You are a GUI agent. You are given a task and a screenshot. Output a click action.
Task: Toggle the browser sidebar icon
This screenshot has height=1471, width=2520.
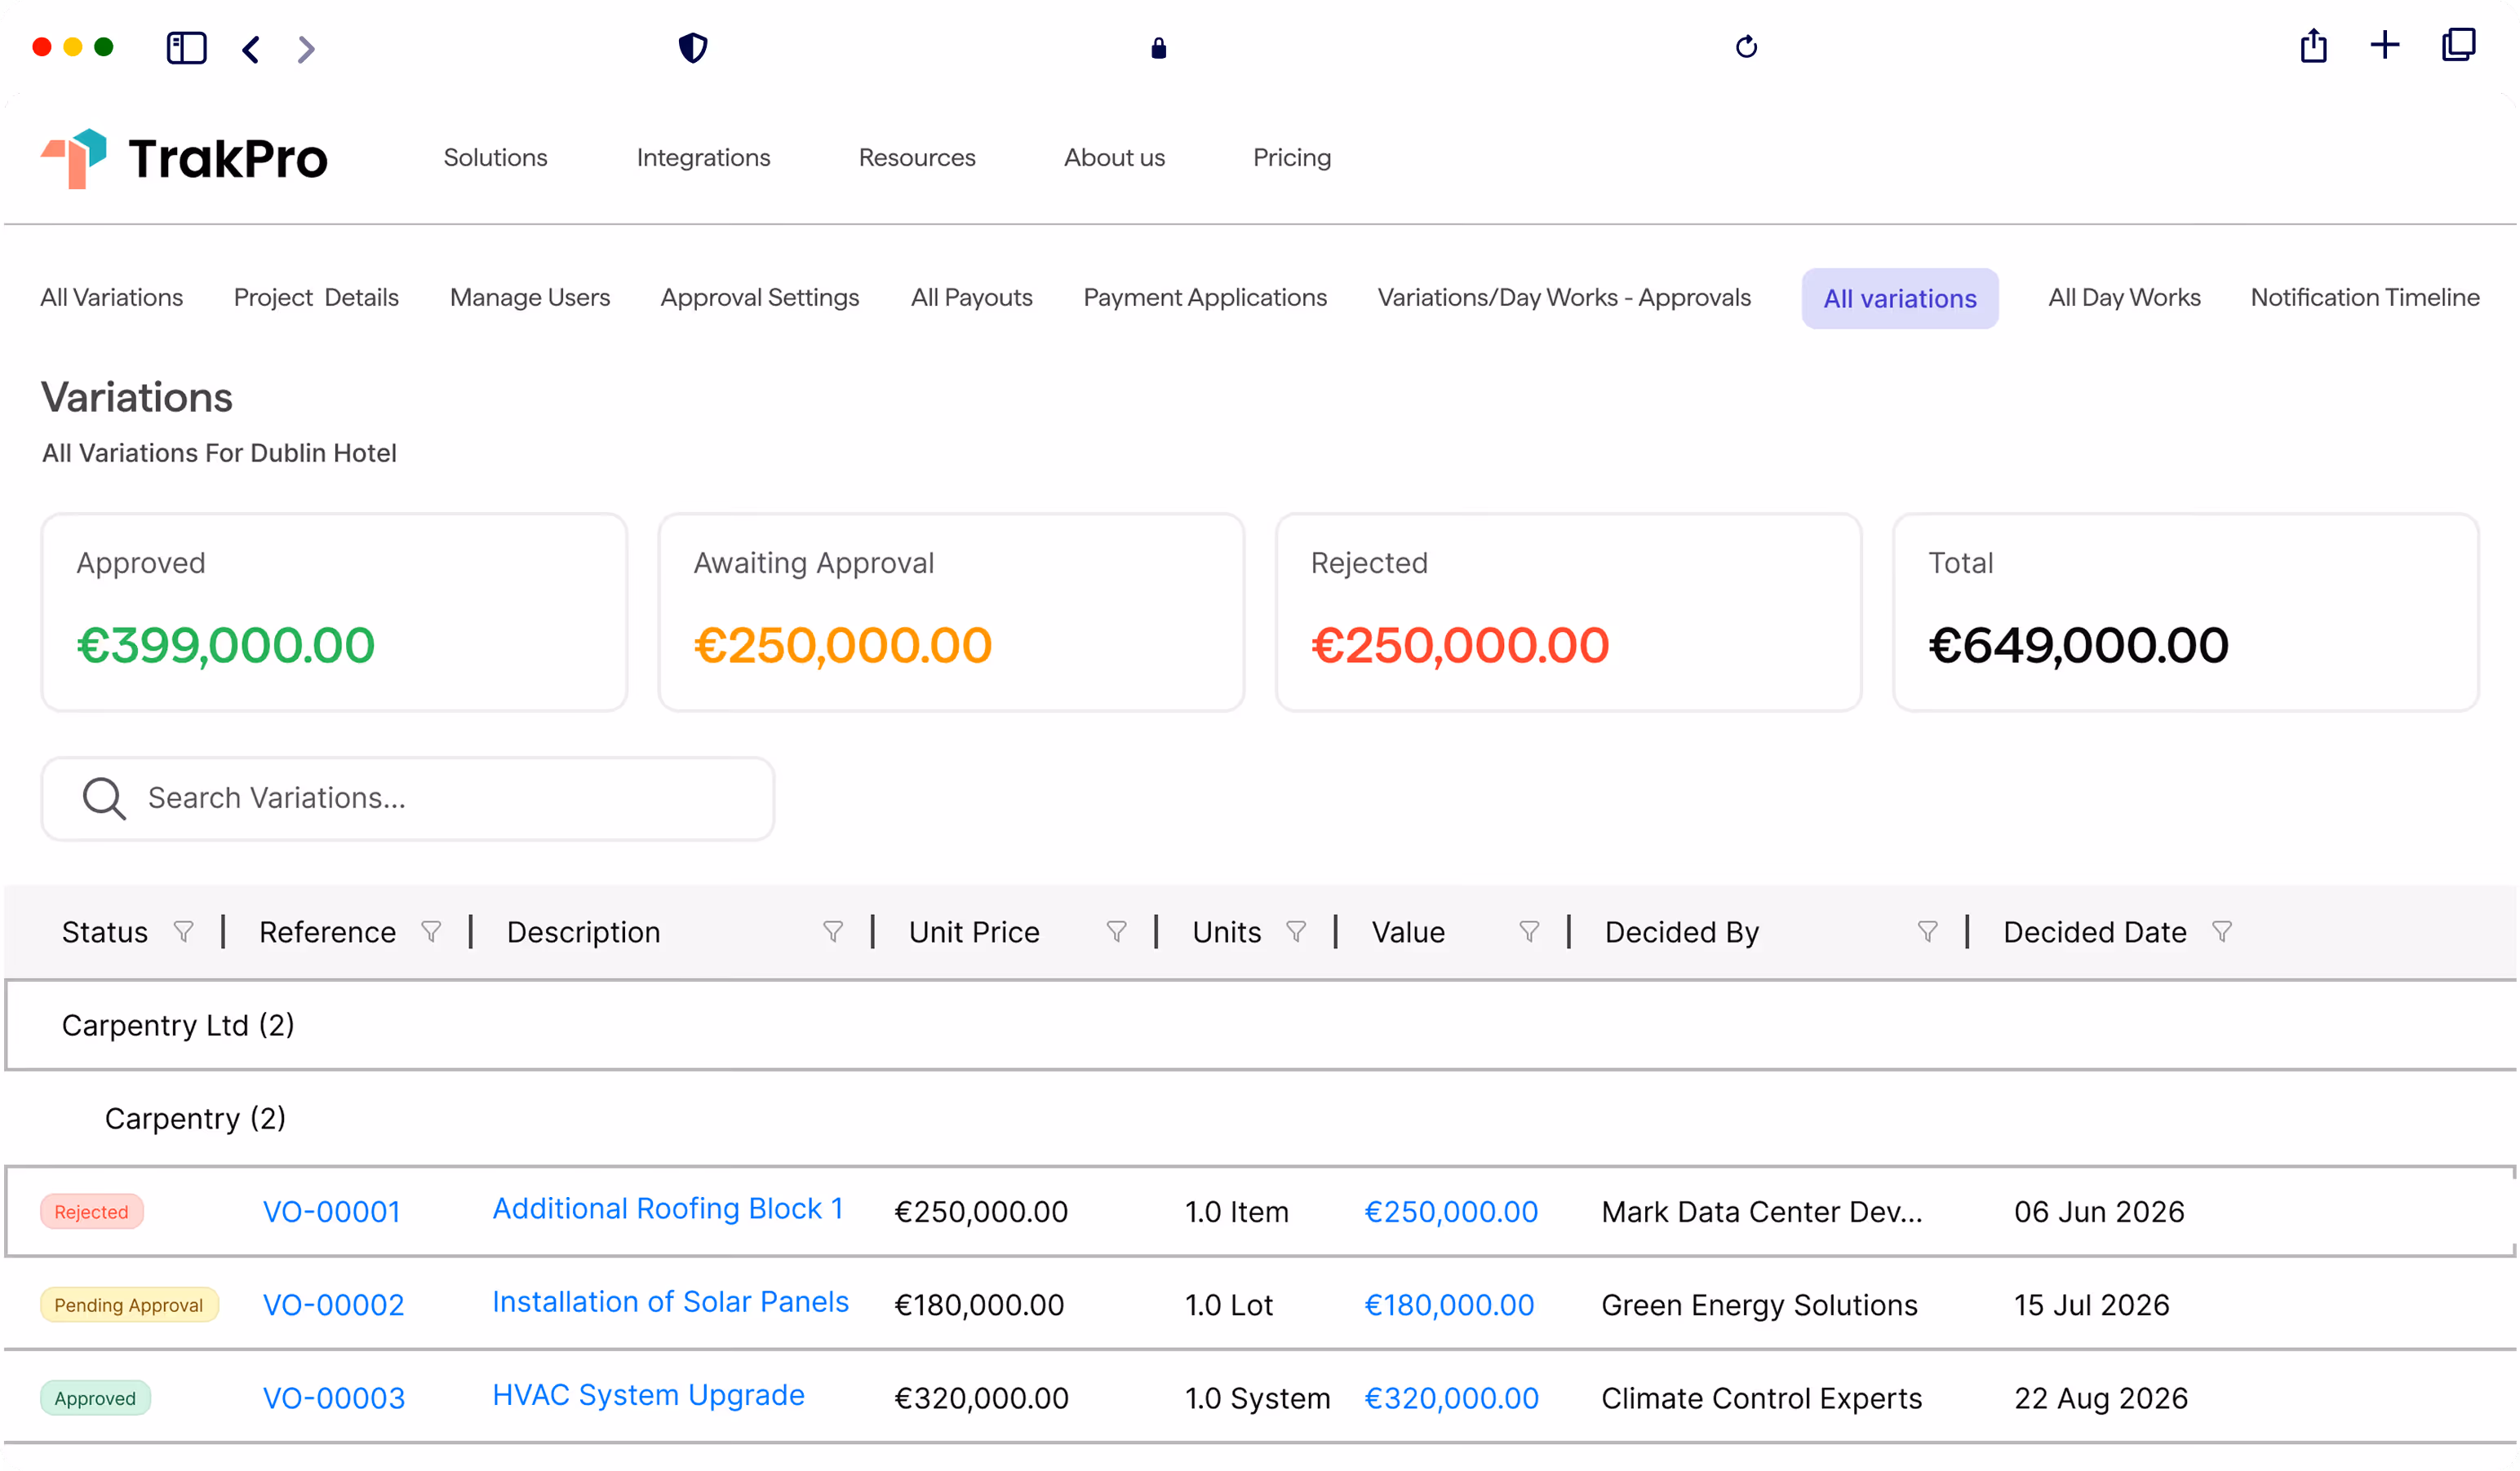point(186,48)
